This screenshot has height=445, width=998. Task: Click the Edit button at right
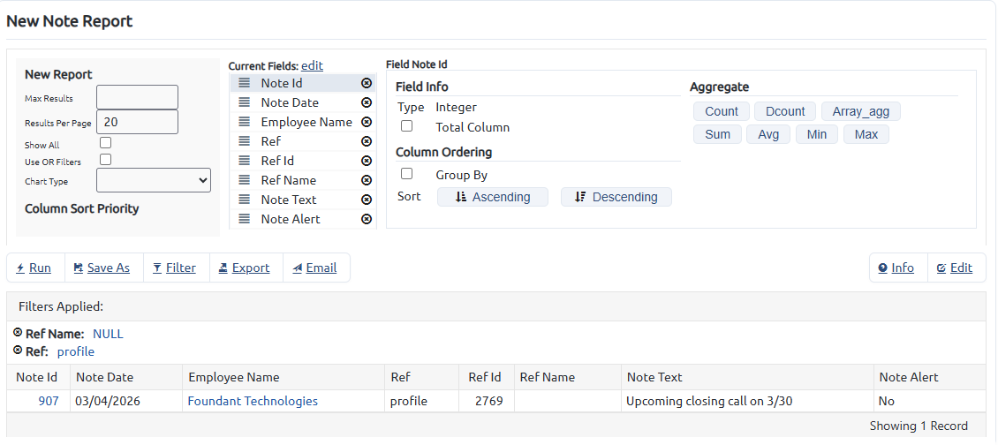955,268
